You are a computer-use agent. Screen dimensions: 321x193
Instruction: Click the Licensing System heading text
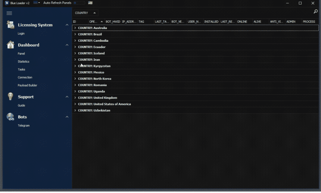pos(35,25)
